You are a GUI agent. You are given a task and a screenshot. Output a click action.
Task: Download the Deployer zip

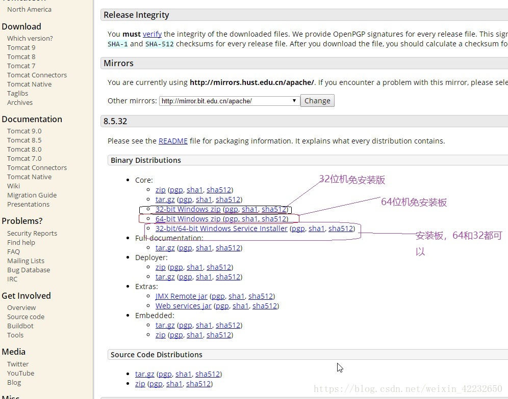point(160,267)
